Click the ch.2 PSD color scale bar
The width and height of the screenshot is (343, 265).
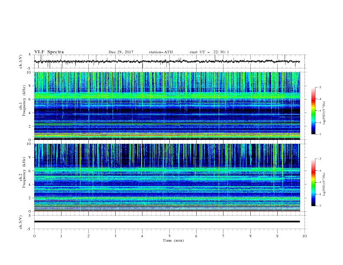(314, 182)
